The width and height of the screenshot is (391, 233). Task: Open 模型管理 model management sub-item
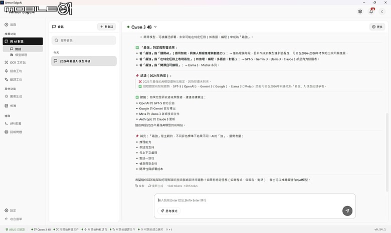click(x=19, y=54)
